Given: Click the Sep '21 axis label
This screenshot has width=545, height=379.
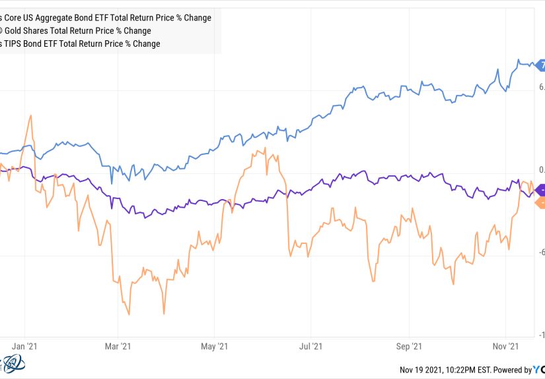Looking at the screenshot, I should 408,345.
